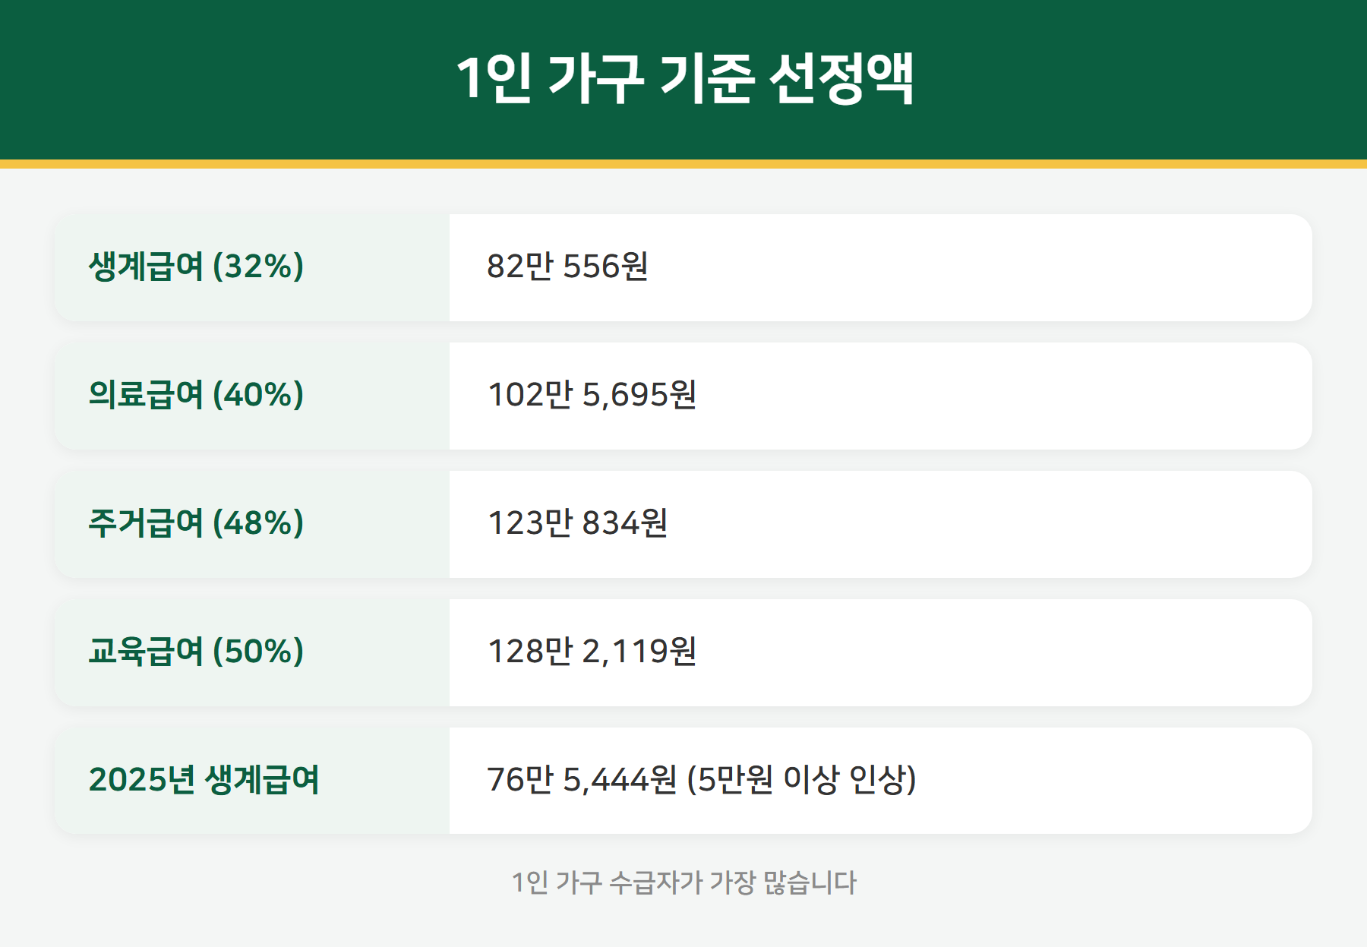Select the '의료급여 (40%)' label
The width and height of the screenshot is (1367, 947).
[196, 395]
